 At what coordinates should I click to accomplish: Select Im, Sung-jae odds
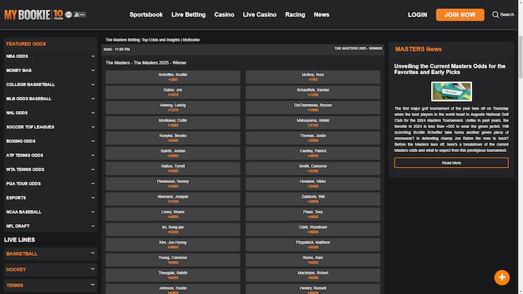(172, 230)
